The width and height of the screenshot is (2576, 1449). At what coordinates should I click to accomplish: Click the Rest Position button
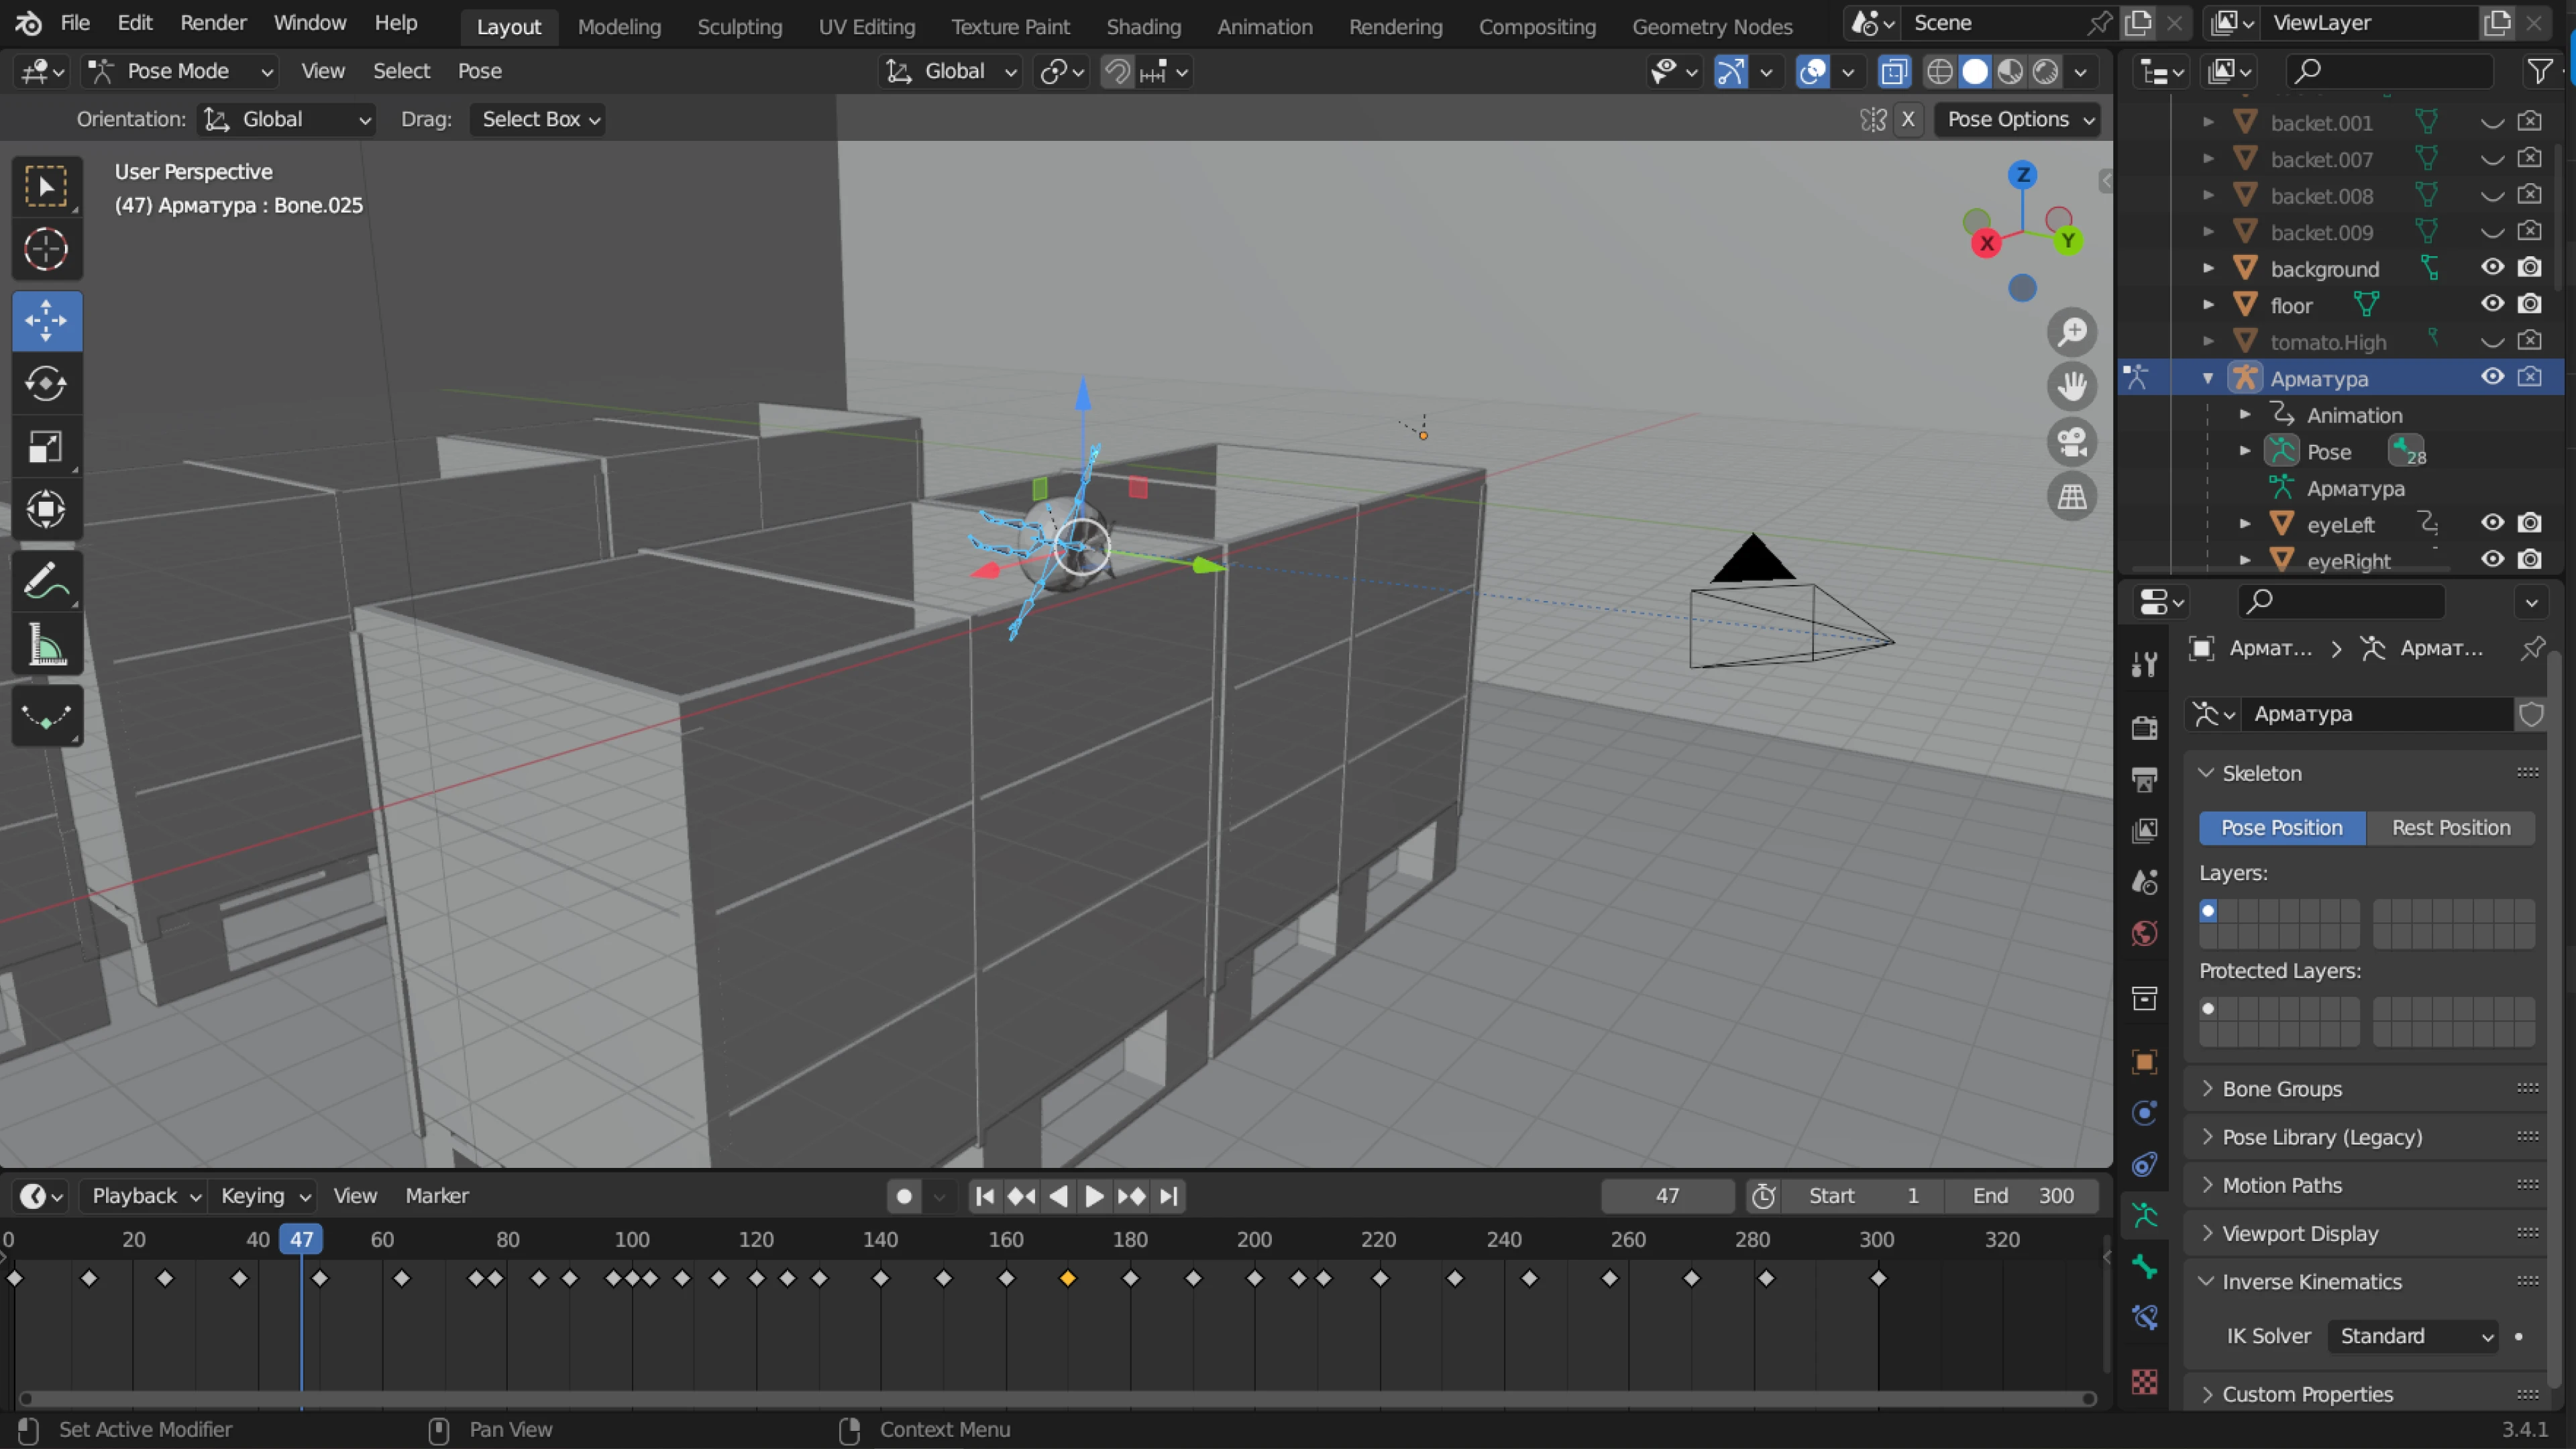2450,828
